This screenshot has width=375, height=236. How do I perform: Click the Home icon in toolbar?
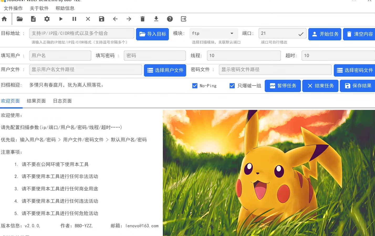4,19
